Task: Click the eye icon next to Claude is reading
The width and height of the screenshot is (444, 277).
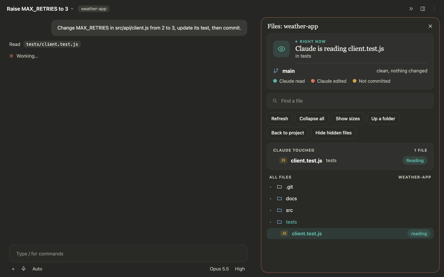Action: pos(281,49)
